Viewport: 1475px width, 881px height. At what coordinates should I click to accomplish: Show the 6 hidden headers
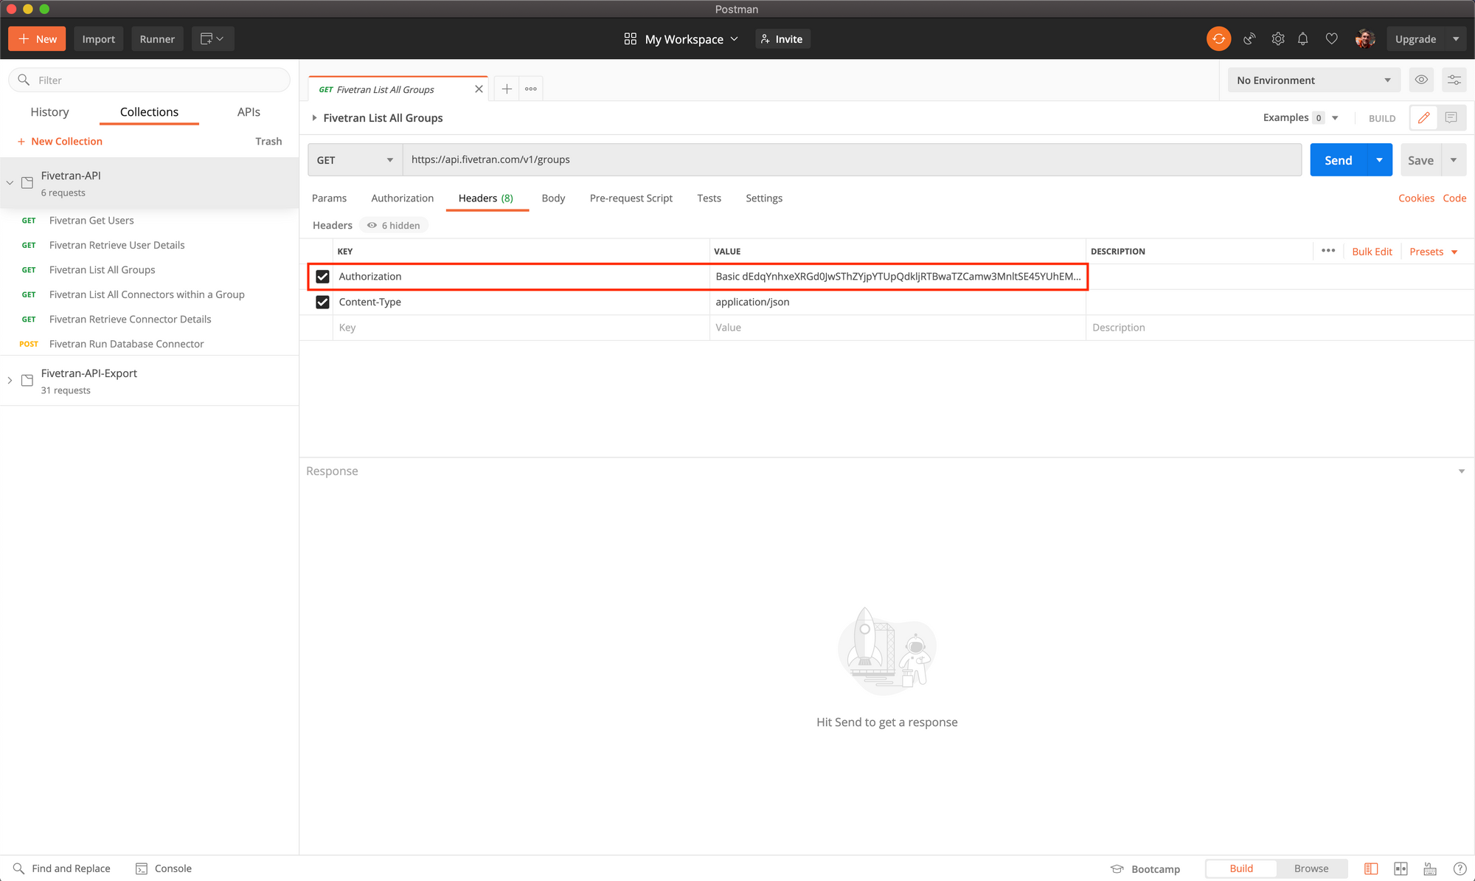tap(394, 226)
